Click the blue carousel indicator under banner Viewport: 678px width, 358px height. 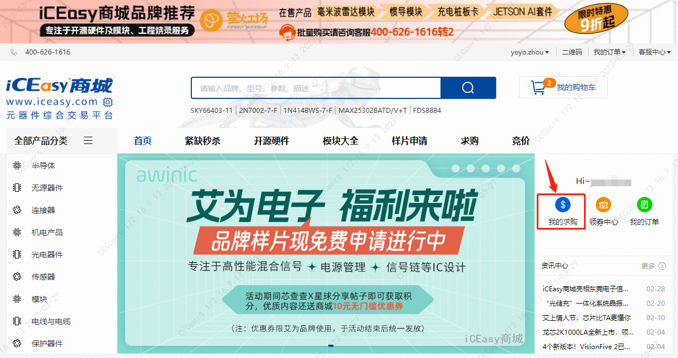tap(331, 346)
